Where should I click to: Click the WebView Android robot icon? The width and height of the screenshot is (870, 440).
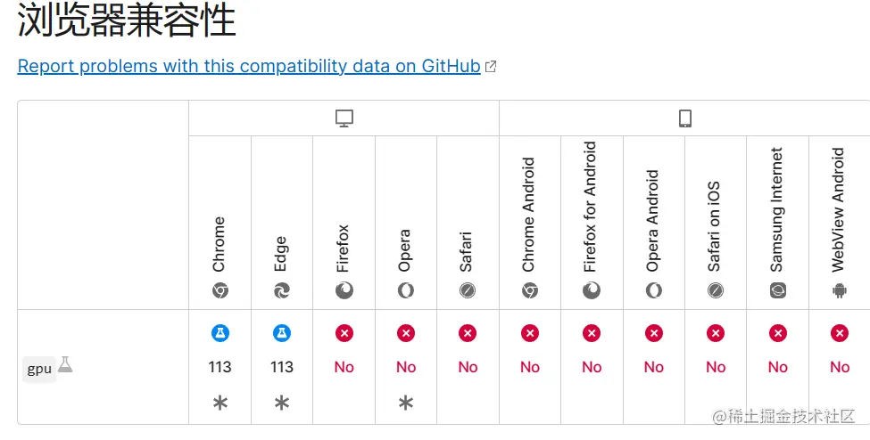[840, 290]
